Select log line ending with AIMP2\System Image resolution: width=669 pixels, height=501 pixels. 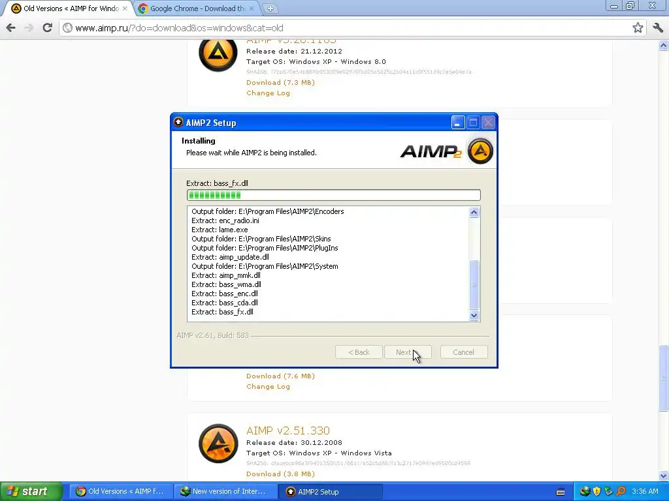pyautogui.click(x=265, y=266)
